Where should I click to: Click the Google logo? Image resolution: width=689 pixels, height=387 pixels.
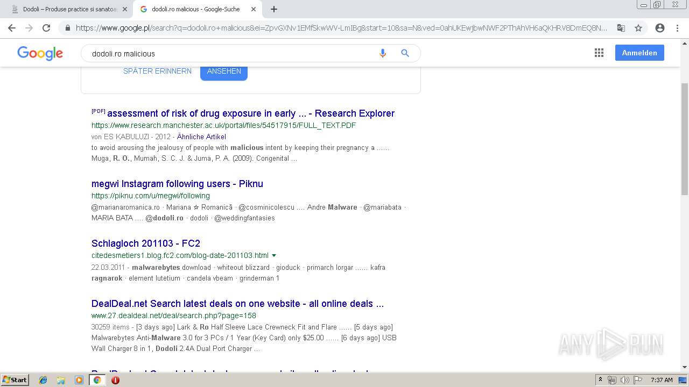40,53
